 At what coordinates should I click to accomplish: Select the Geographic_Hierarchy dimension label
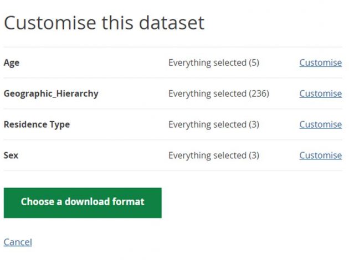pos(51,94)
